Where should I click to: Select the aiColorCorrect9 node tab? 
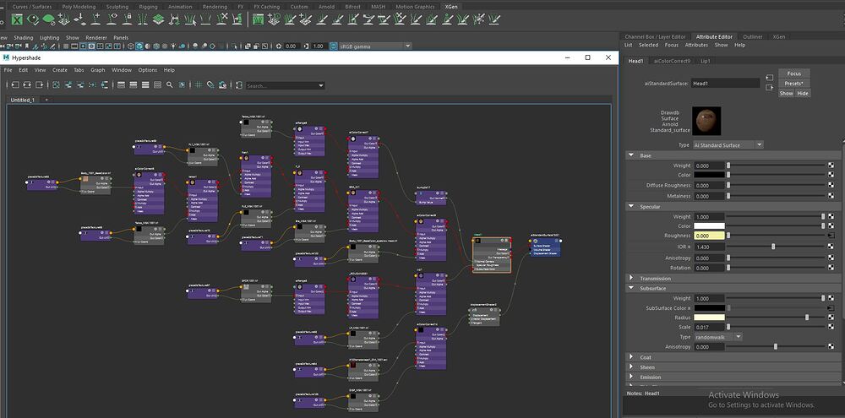[x=672, y=61]
